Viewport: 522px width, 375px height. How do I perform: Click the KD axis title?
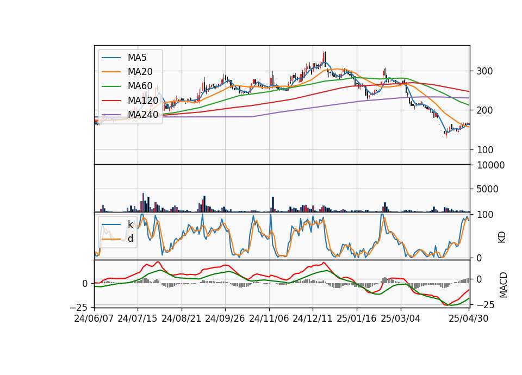502,237
